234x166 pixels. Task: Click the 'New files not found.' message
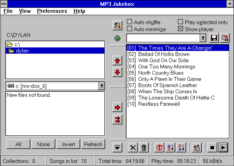pos(29,95)
